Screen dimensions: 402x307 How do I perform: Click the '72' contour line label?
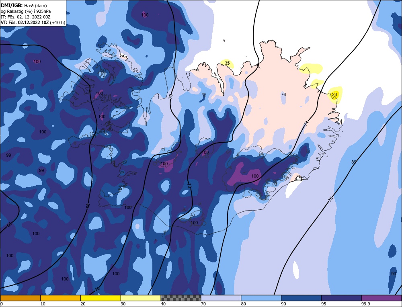(x=189, y=186)
